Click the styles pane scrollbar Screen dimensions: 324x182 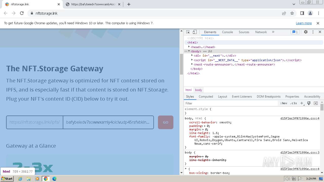click(322, 107)
